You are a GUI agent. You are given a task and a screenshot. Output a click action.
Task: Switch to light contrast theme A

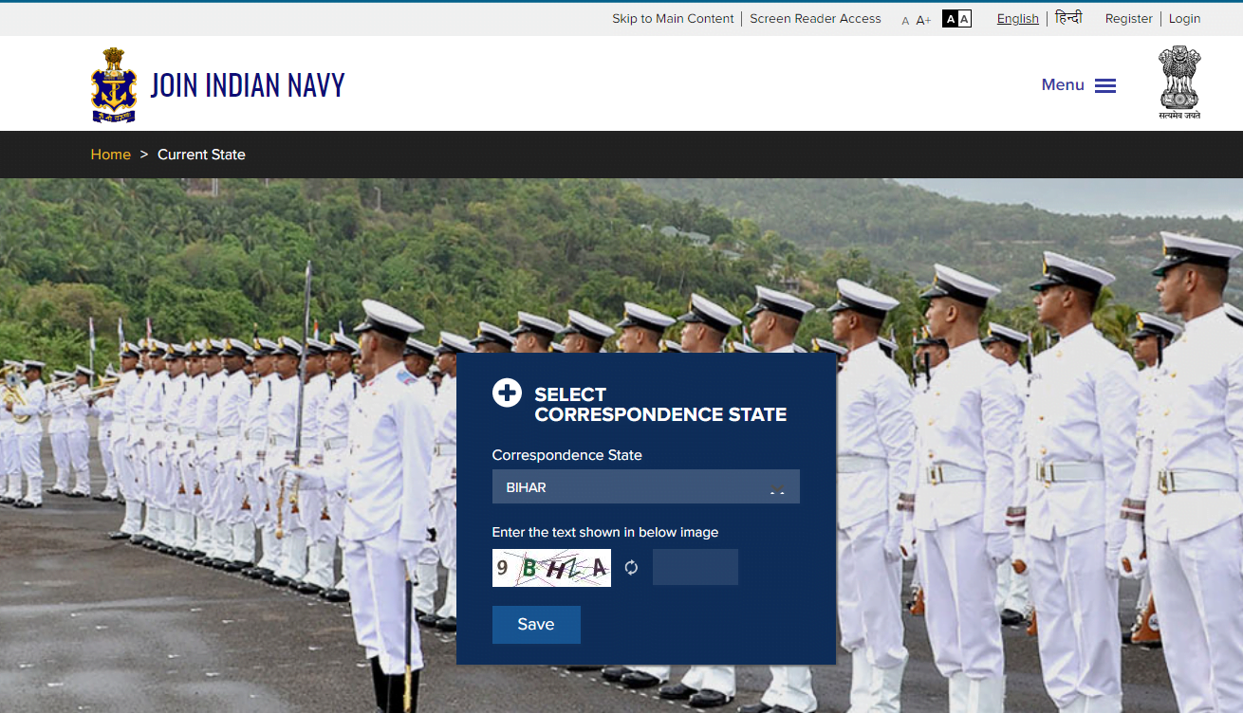[x=964, y=19]
